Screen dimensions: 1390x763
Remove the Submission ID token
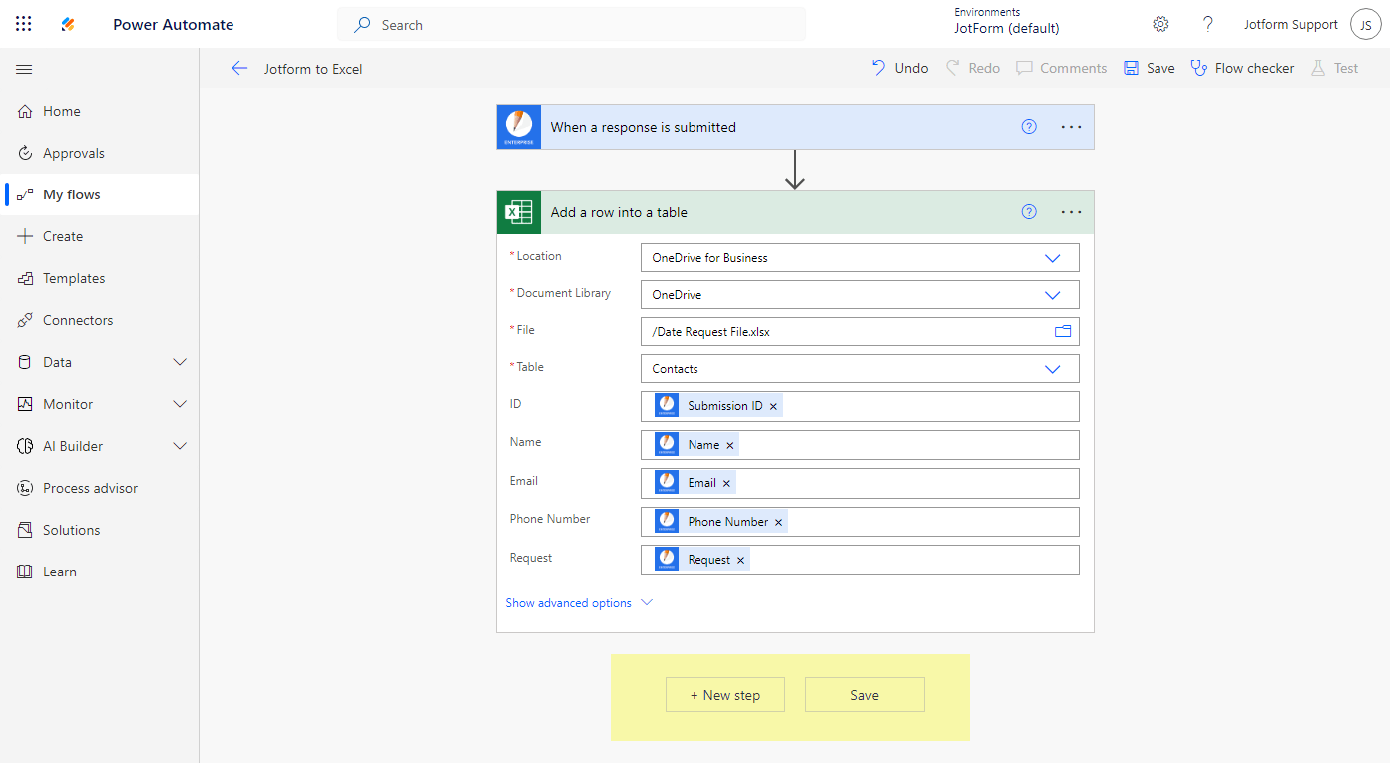coord(773,407)
